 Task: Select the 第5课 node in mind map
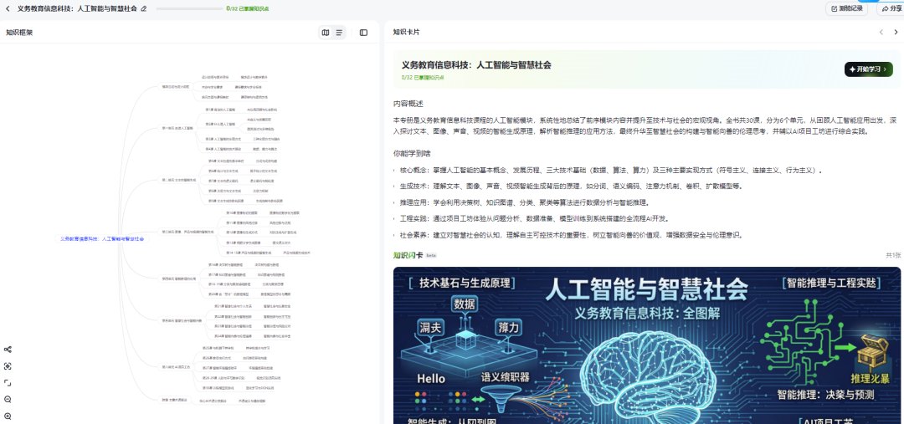(225, 161)
